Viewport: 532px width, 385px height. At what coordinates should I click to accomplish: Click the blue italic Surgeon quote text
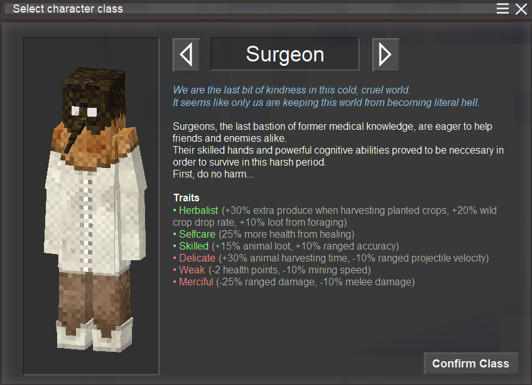pos(326,96)
